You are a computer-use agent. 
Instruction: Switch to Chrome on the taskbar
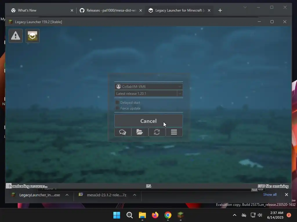168,215
